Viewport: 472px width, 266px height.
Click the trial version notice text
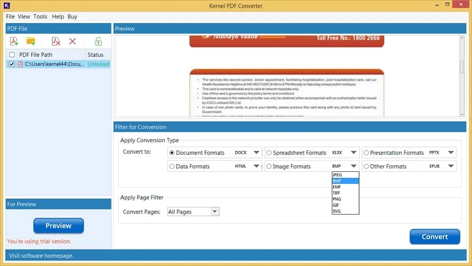coord(39,241)
